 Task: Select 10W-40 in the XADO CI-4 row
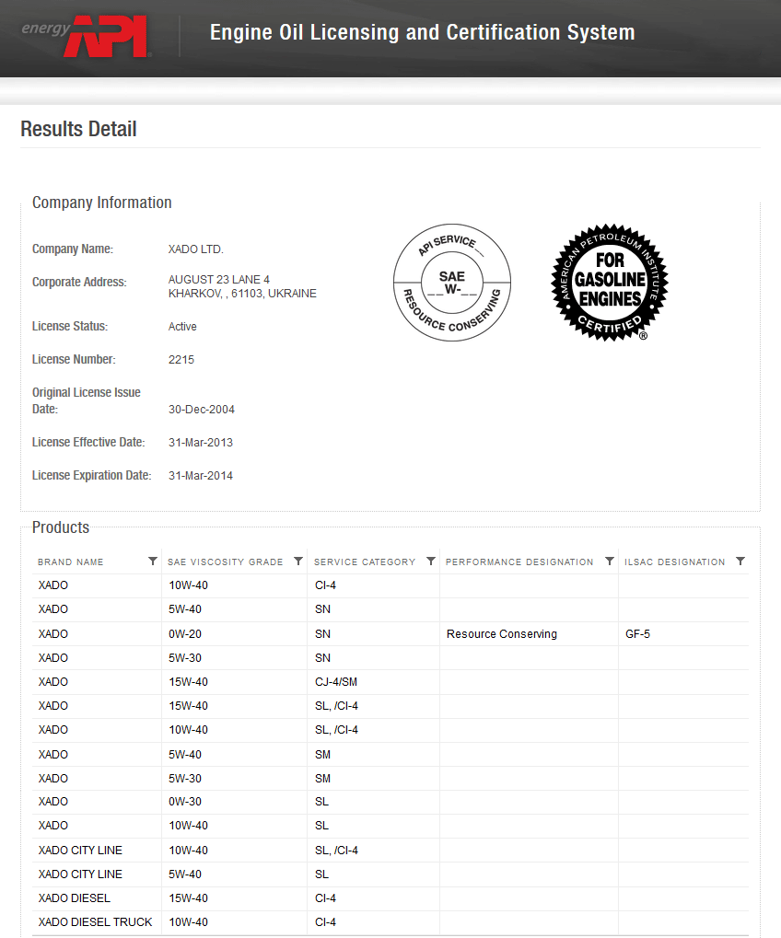pyautogui.click(x=189, y=585)
